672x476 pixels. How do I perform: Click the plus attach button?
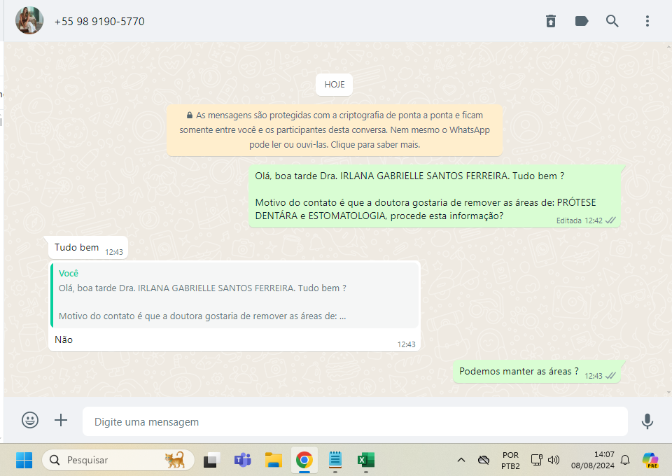tap(62, 420)
